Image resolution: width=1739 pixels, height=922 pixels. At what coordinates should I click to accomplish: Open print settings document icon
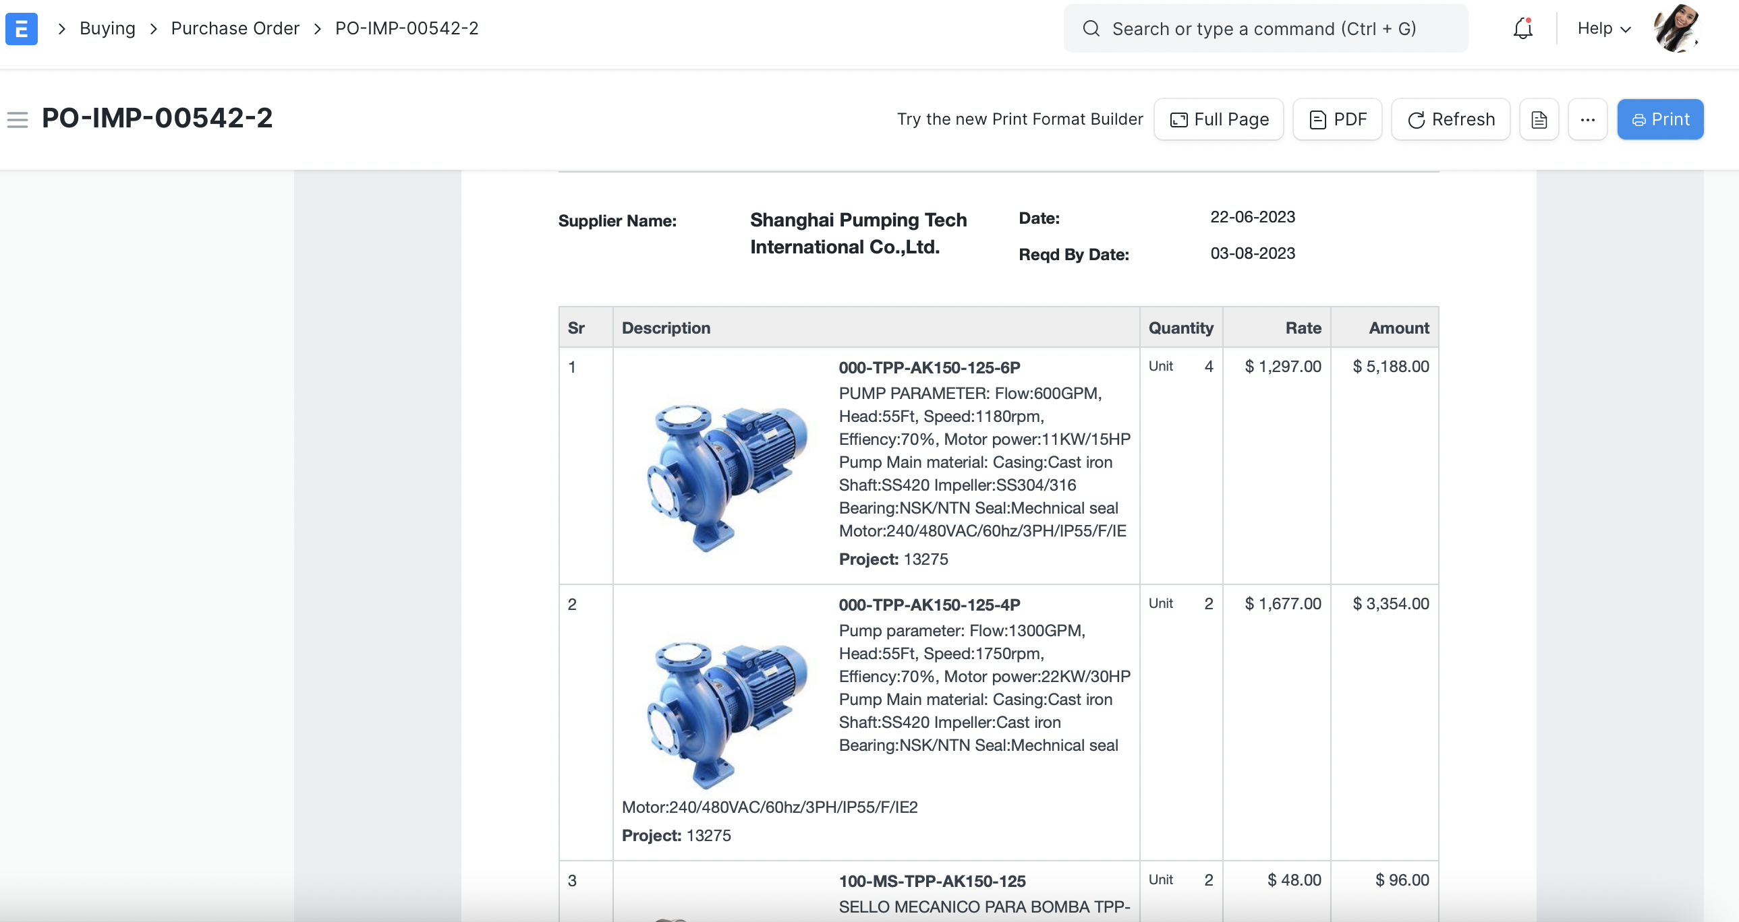pyautogui.click(x=1539, y=119)
